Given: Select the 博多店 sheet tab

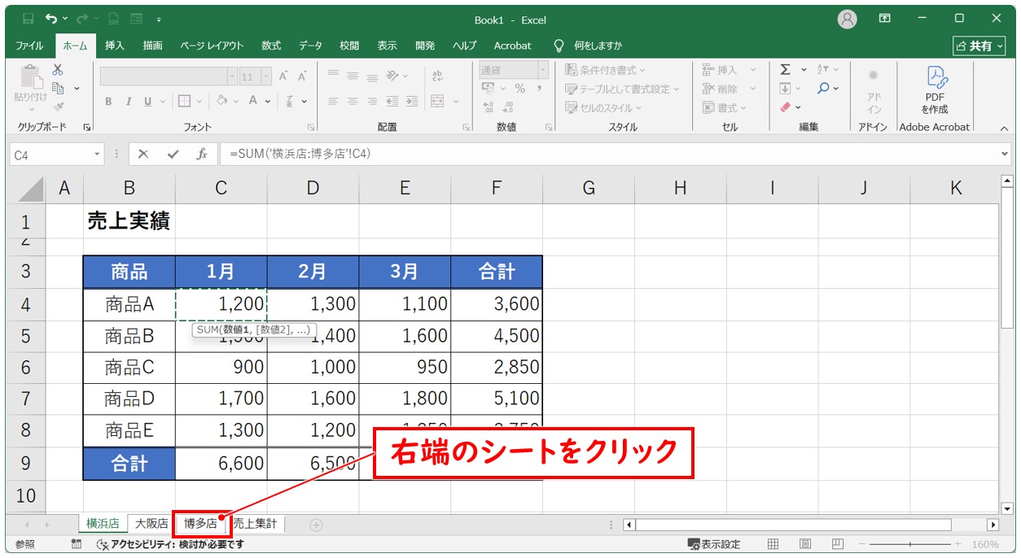Looking at the screenshot, I should point(200,524).
